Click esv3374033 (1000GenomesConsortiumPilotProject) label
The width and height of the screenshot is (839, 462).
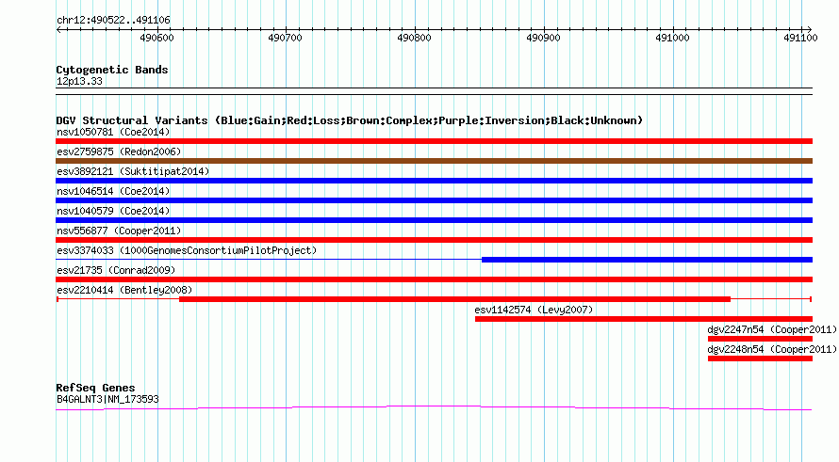[x=187, y=250]
